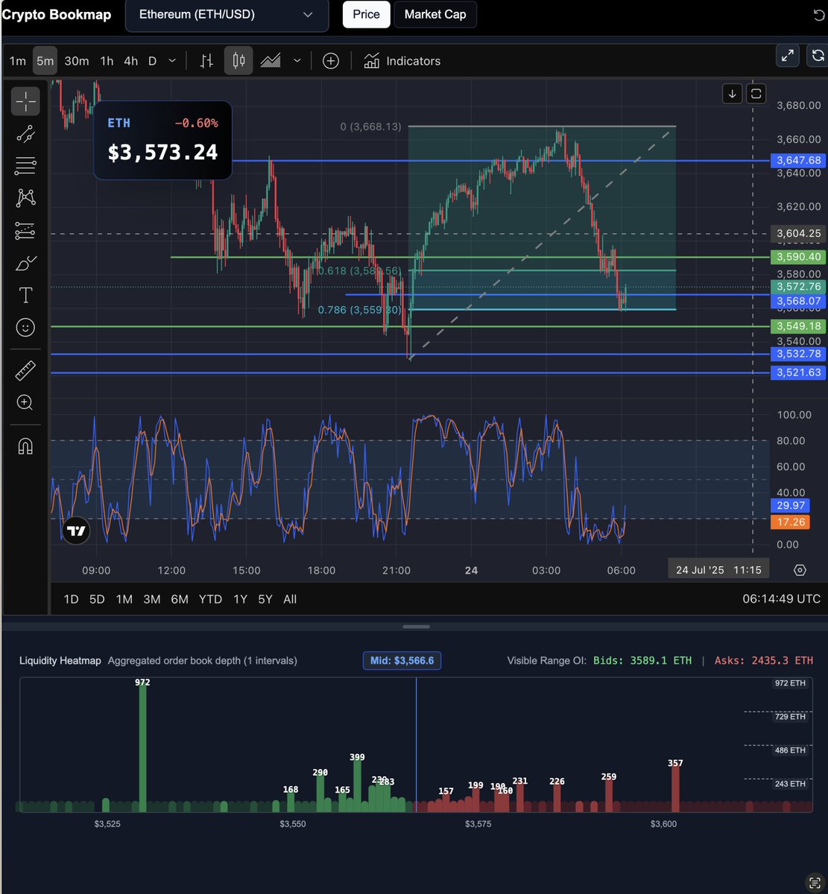
Task: Set date range to 1Y
Action: pyautogui.click(x=240, y=599)
